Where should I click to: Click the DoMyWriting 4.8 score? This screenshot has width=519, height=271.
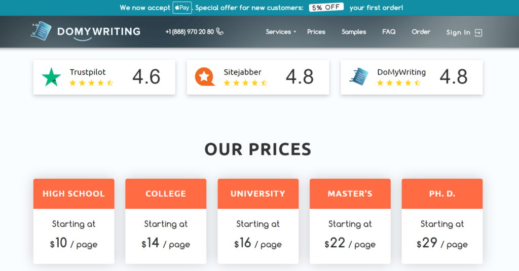point(454,77)
